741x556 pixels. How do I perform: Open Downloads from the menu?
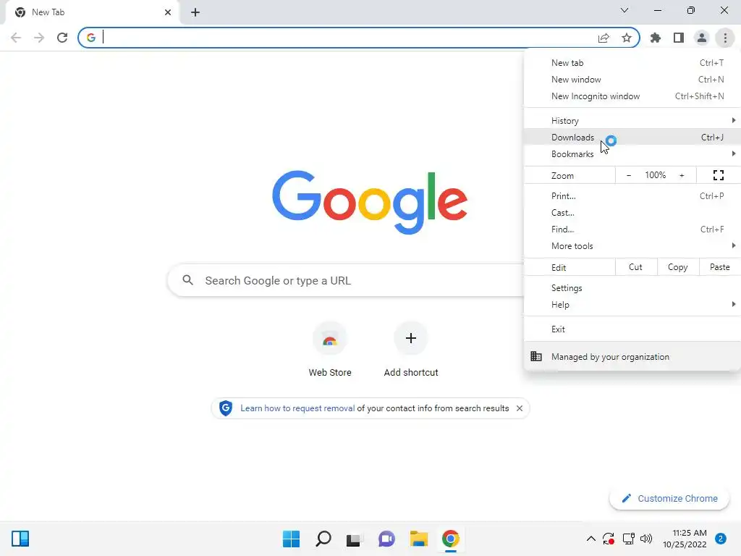[x=632, y=137]
